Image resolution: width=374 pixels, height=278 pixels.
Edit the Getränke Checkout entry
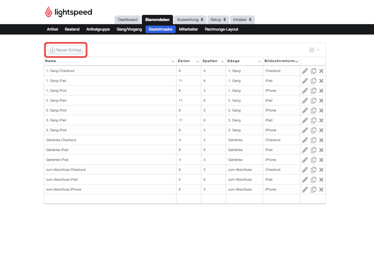click(305, 140)
